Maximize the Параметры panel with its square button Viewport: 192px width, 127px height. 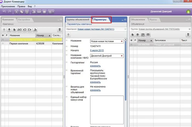coord(125,20)
